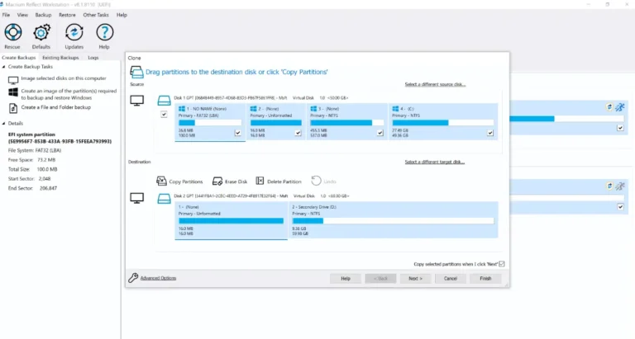Click the upper refresh icon in background window
This screenshot has height=339, width=635.
(609, 106)
